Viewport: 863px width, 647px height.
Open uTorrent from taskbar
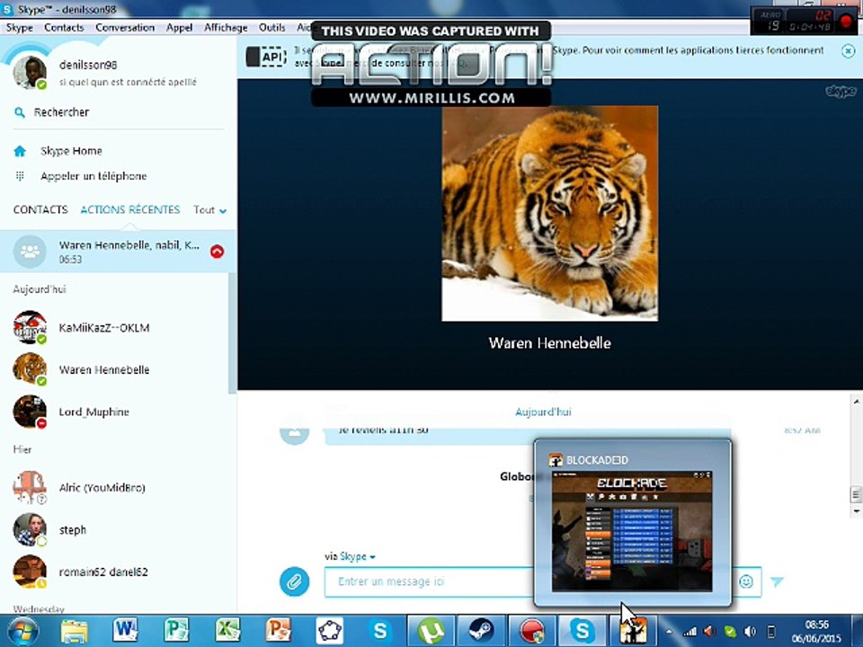[x=431, y=631]
